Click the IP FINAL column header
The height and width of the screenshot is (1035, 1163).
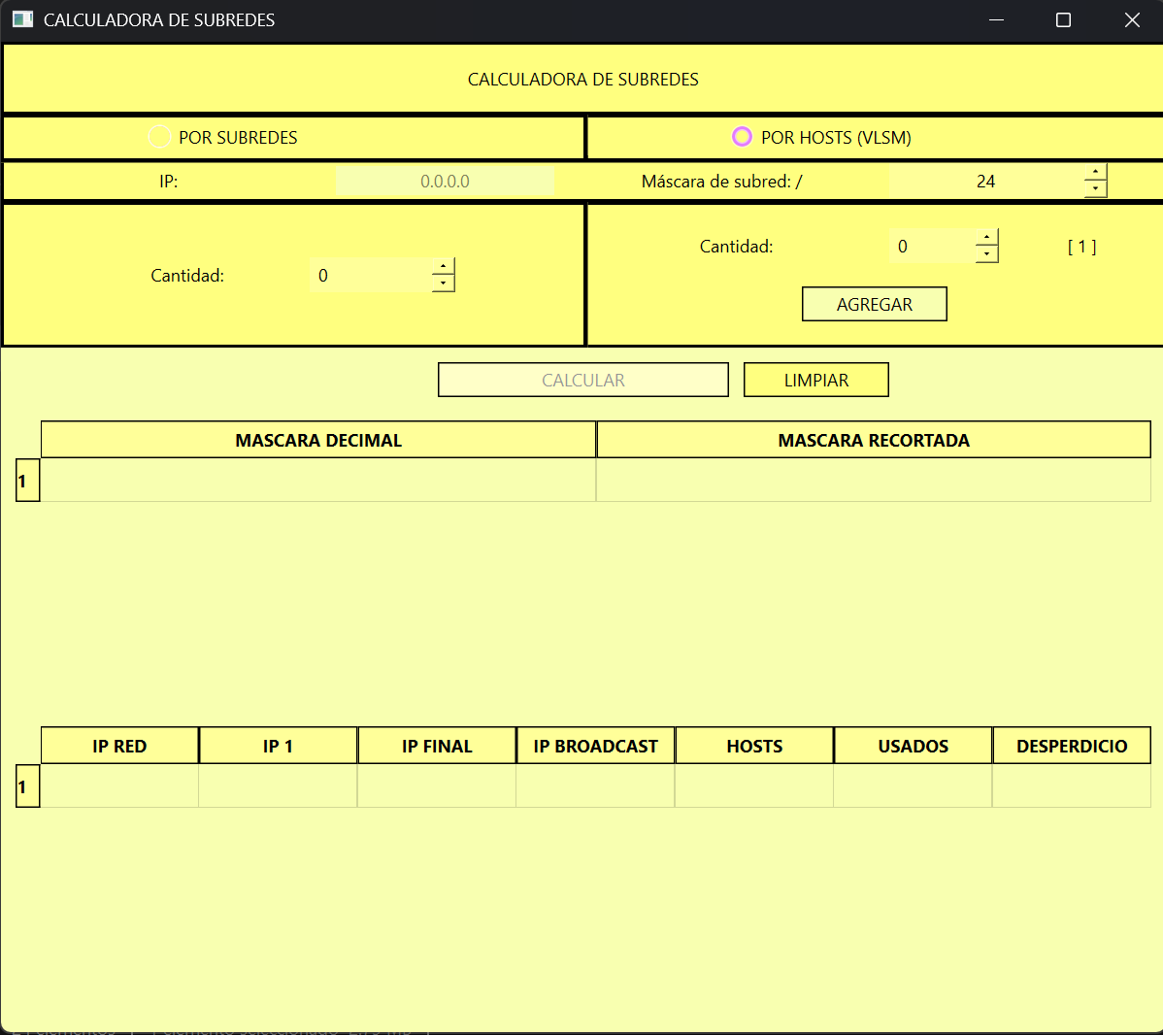click(x=437, y=746)
